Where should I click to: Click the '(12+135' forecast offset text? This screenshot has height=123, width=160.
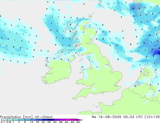(x=152, y=117)
